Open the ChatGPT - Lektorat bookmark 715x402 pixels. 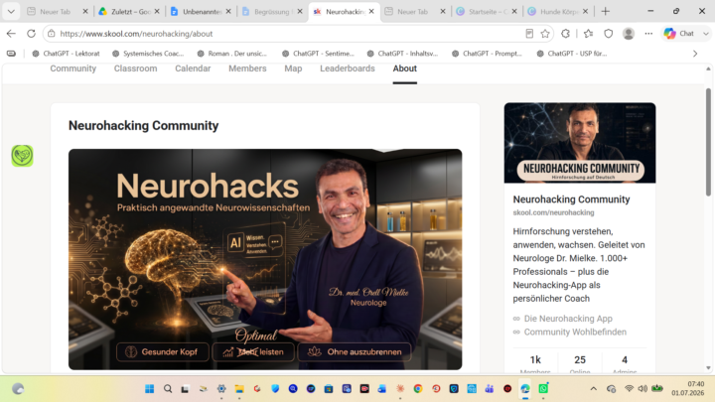(x=66, y=54)
